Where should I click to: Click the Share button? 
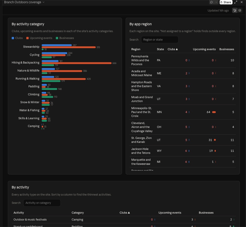click(x=226, y=2)
